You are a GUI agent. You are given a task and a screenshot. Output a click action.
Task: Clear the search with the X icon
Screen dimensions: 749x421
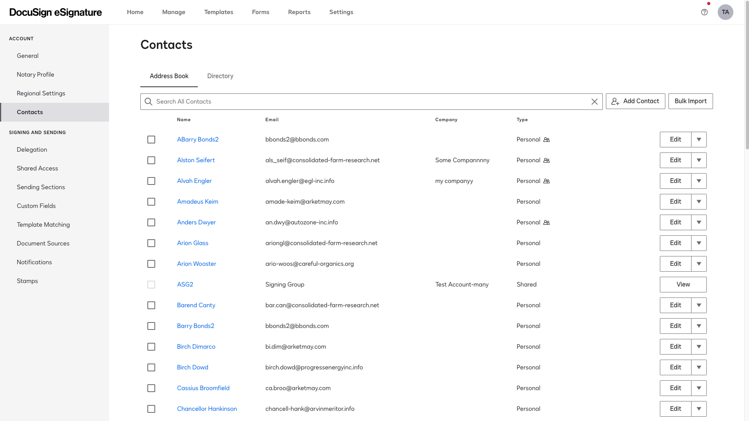pyautogui.click(x=594, y=102)
